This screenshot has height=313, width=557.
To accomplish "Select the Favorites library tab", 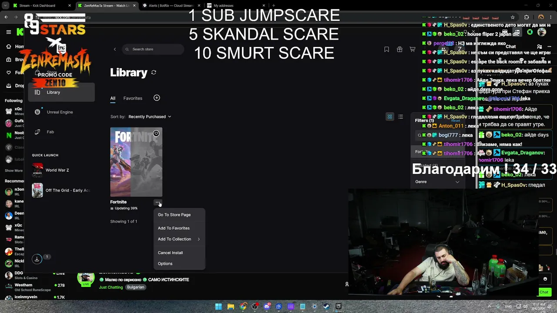I will [133, 98].
